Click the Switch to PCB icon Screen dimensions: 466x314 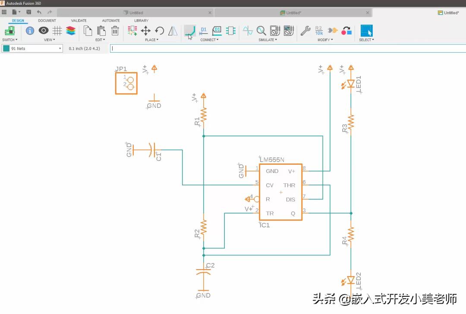[x=10, y=31]
